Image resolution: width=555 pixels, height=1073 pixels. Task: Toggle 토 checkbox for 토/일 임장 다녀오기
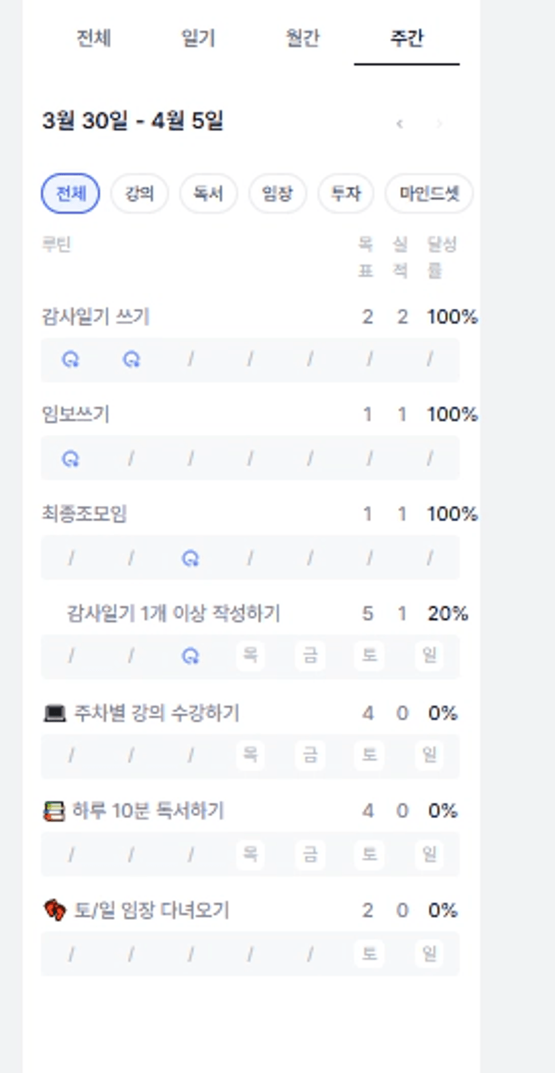coord(369,954)
